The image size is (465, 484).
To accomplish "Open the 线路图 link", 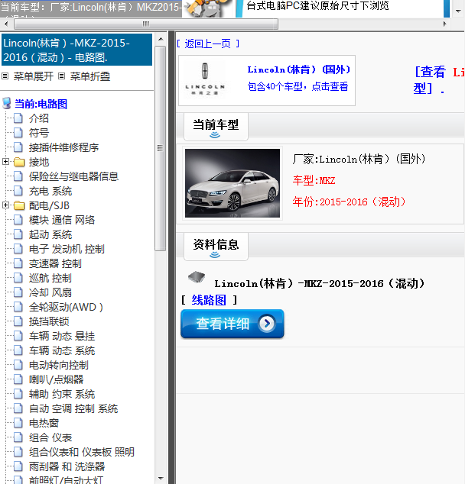I will [x=209, y=300].
